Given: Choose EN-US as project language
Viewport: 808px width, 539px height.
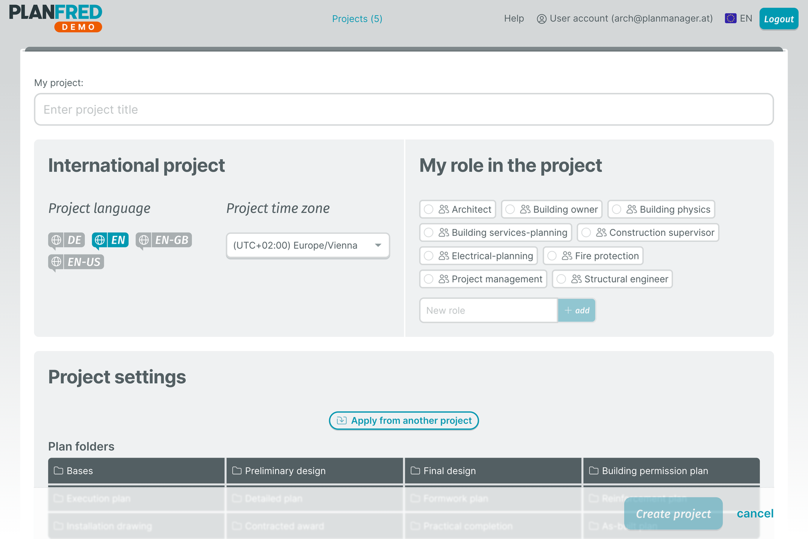Looking at the screenshot, I should (76, 262).
